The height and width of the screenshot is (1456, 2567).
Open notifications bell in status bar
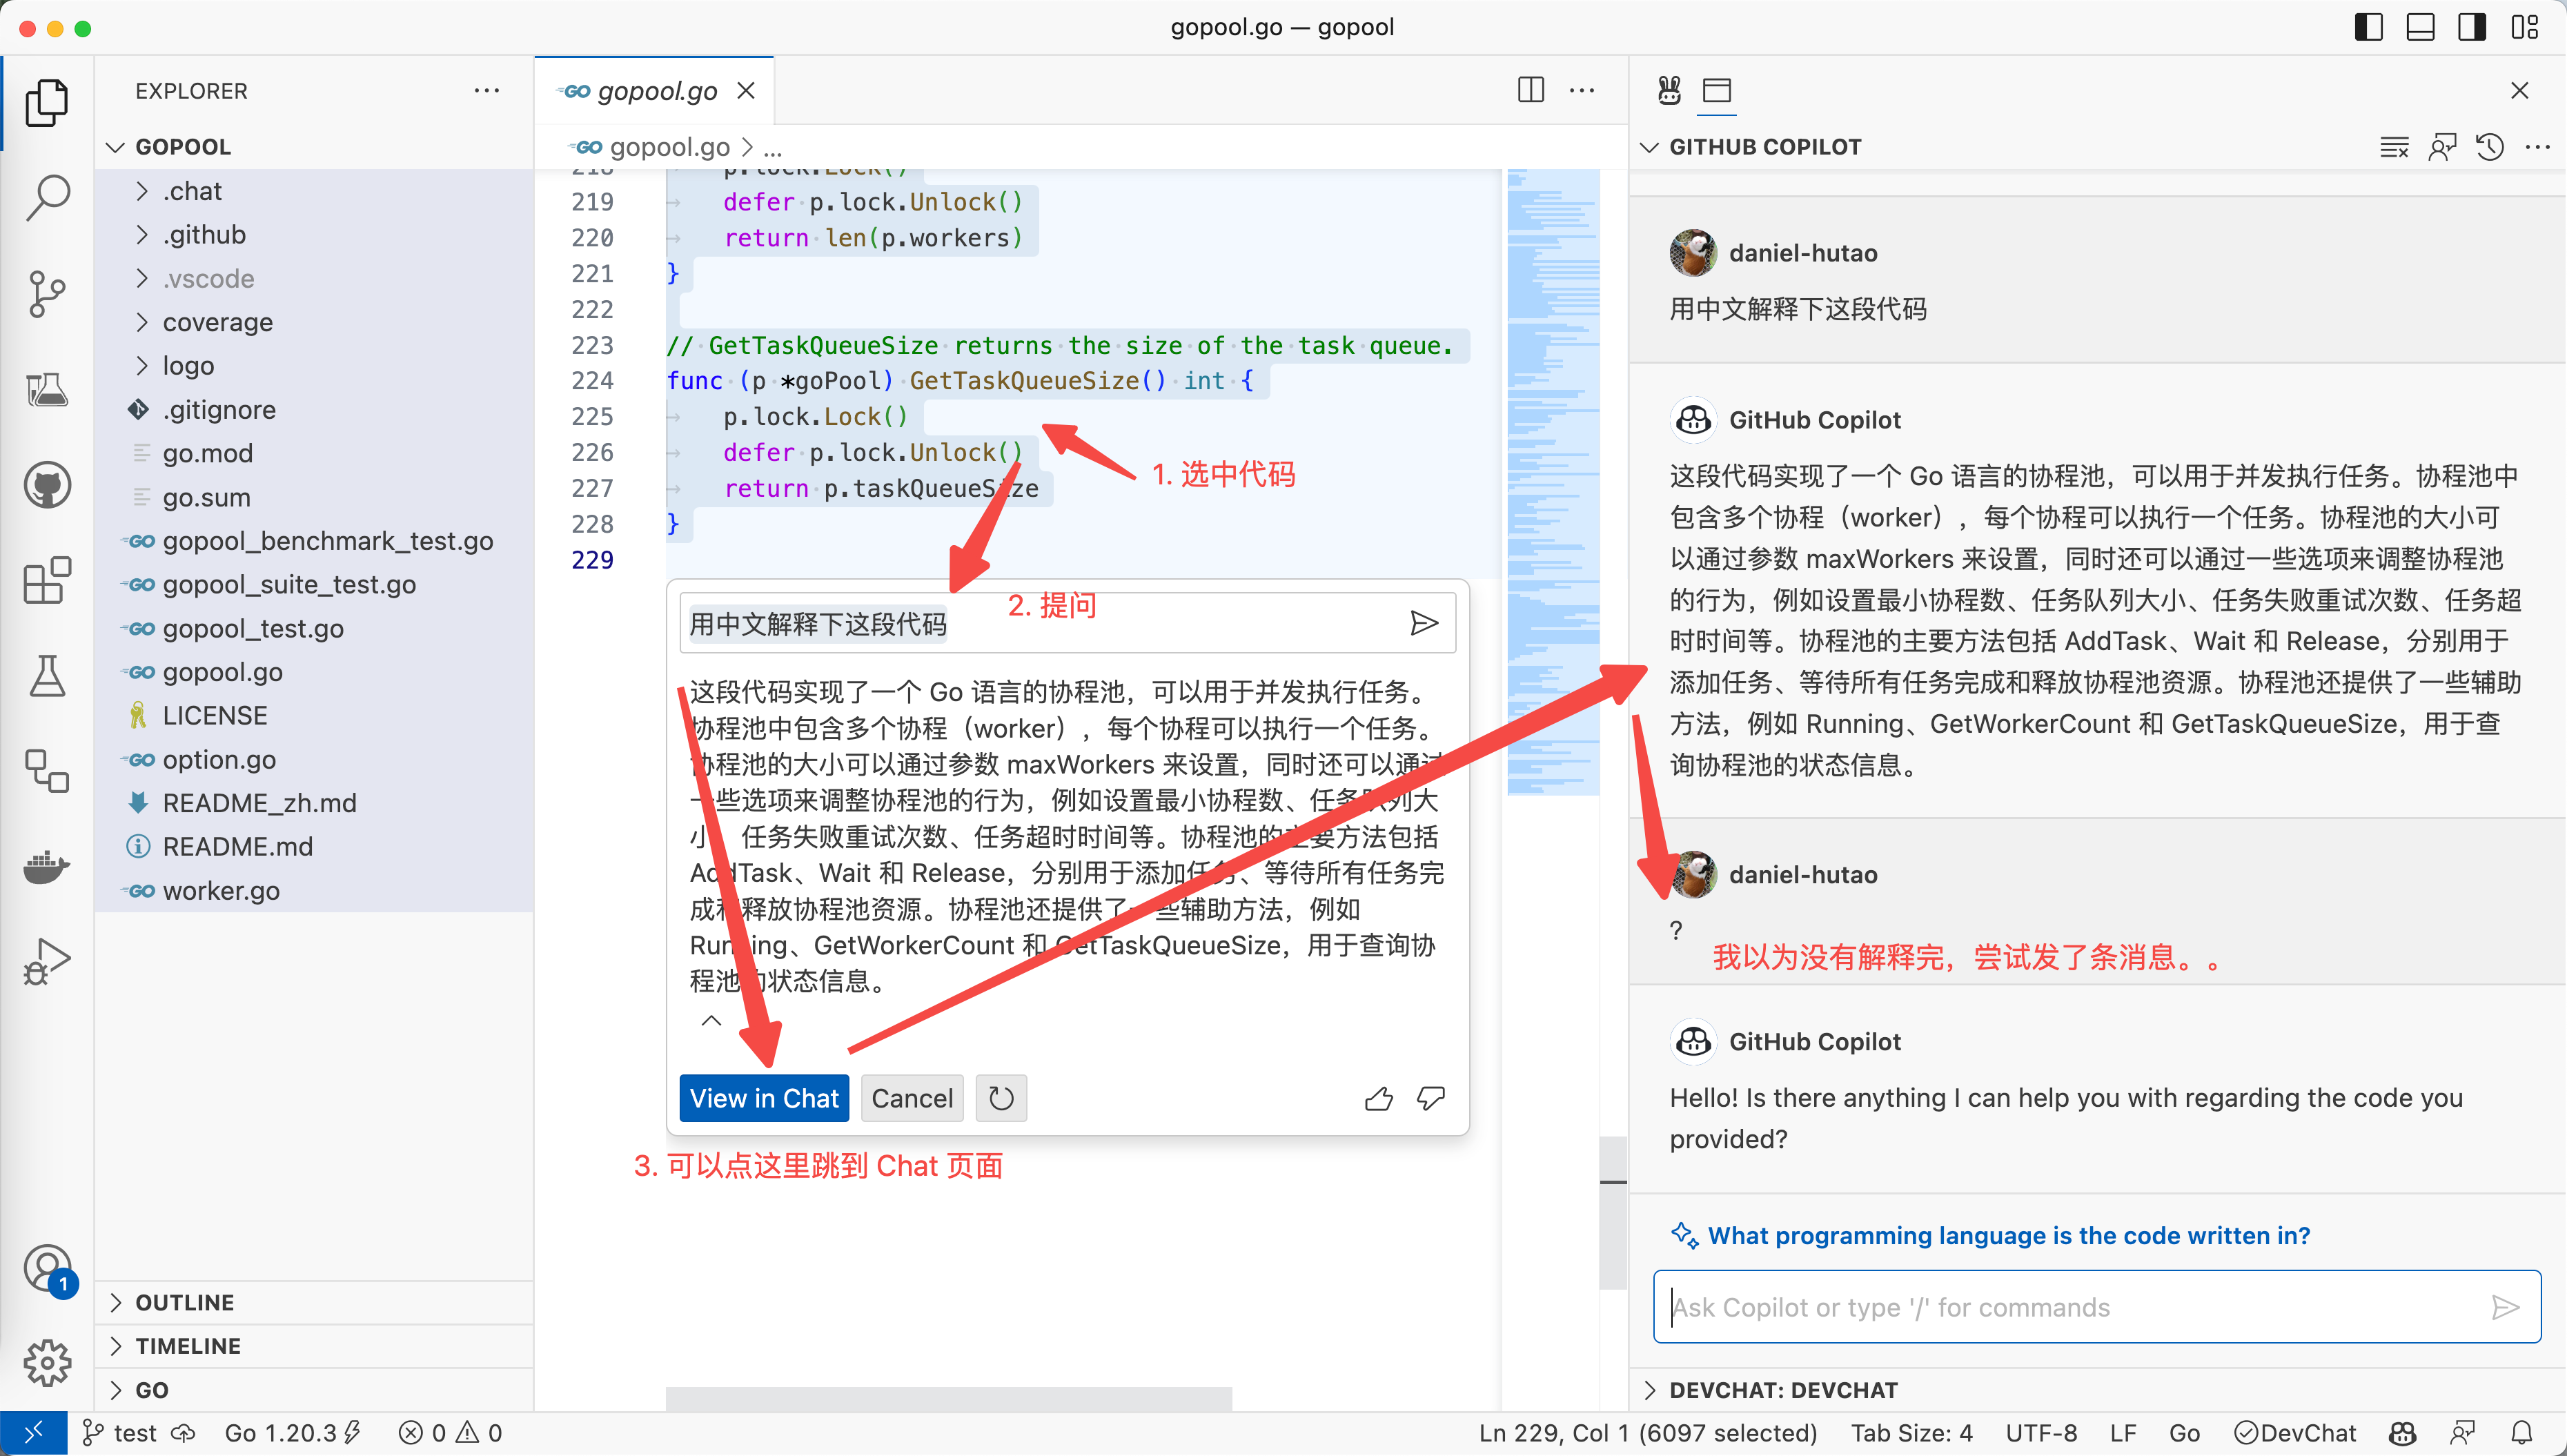pos(2522,1433)
